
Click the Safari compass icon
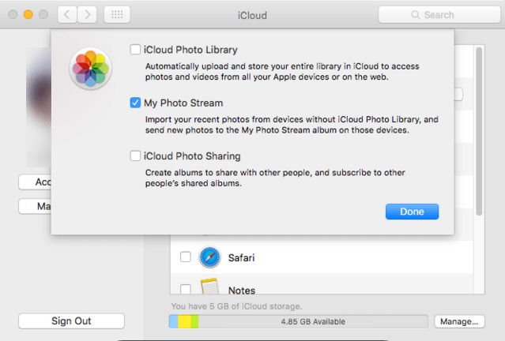point(209,257)
